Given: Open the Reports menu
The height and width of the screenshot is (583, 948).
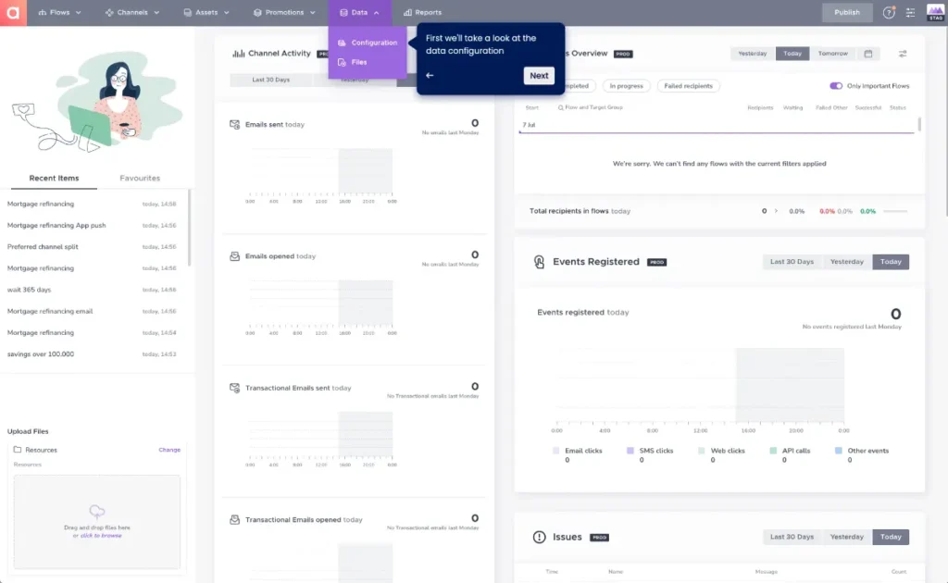Looking at the screenshot, I should tap(422, 12).
